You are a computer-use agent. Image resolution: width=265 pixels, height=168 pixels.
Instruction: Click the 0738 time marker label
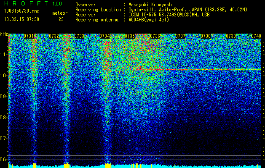click(x=206, y=36)
